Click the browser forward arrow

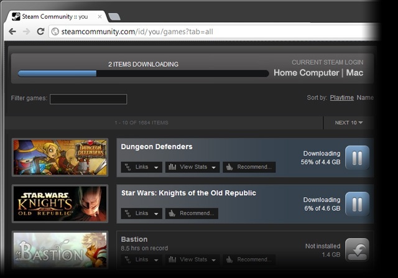click(26, 31)
